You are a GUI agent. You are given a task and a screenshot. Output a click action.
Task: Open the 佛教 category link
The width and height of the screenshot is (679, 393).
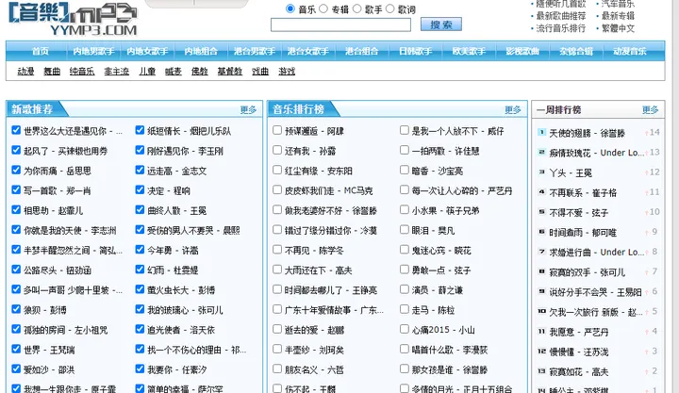pos(200,71)
